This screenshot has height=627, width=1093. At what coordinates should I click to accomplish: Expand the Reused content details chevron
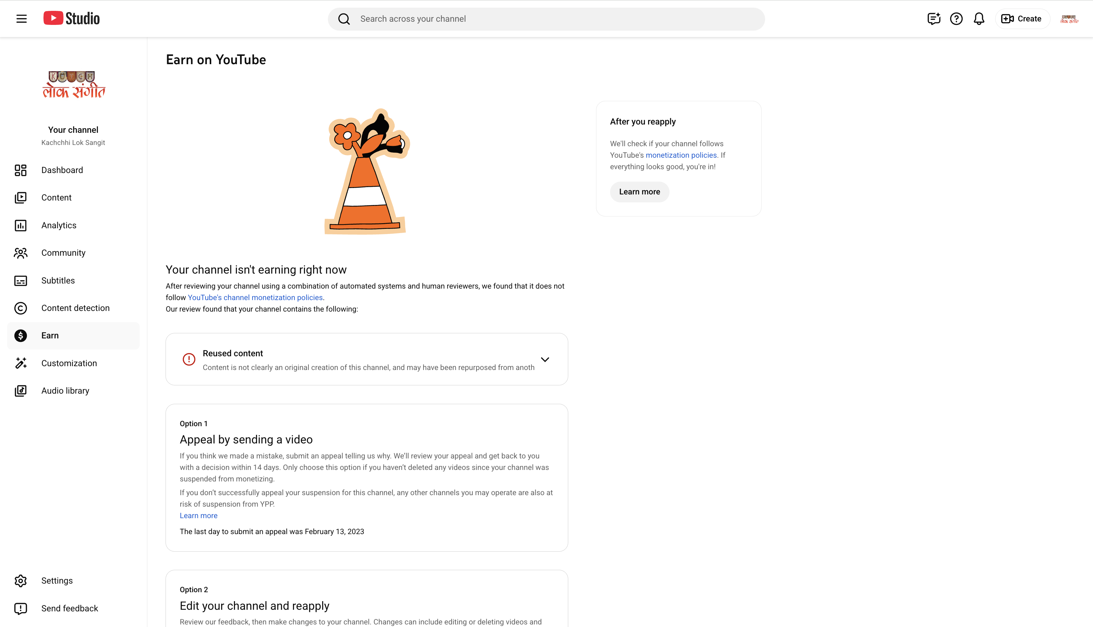[x=545, y=359]
